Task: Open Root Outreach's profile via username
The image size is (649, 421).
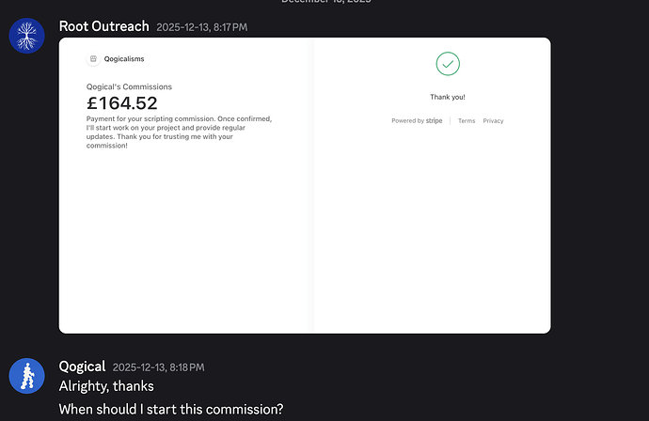Action: (x=103, y=26)
